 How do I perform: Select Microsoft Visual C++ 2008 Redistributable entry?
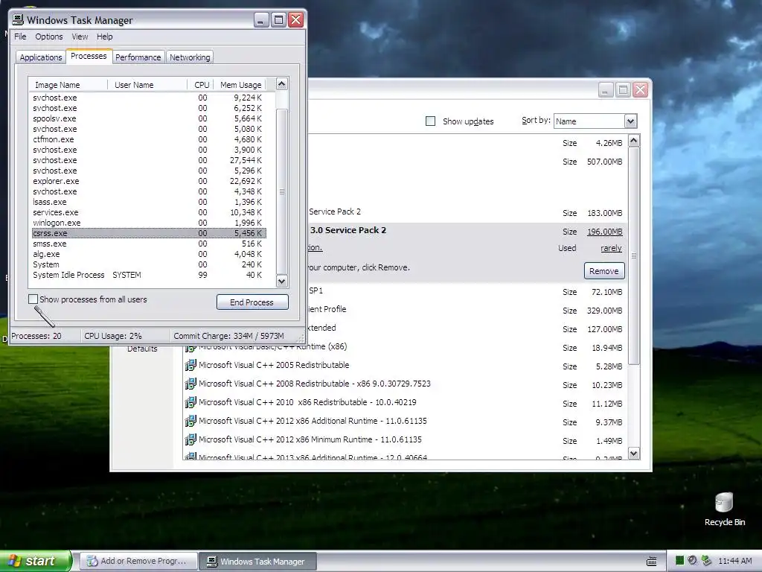coord(406,384)
